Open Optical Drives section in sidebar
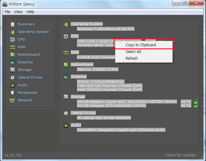Viewport: 206px width, 161px height. pyautogui.click(x=30, y=77)
